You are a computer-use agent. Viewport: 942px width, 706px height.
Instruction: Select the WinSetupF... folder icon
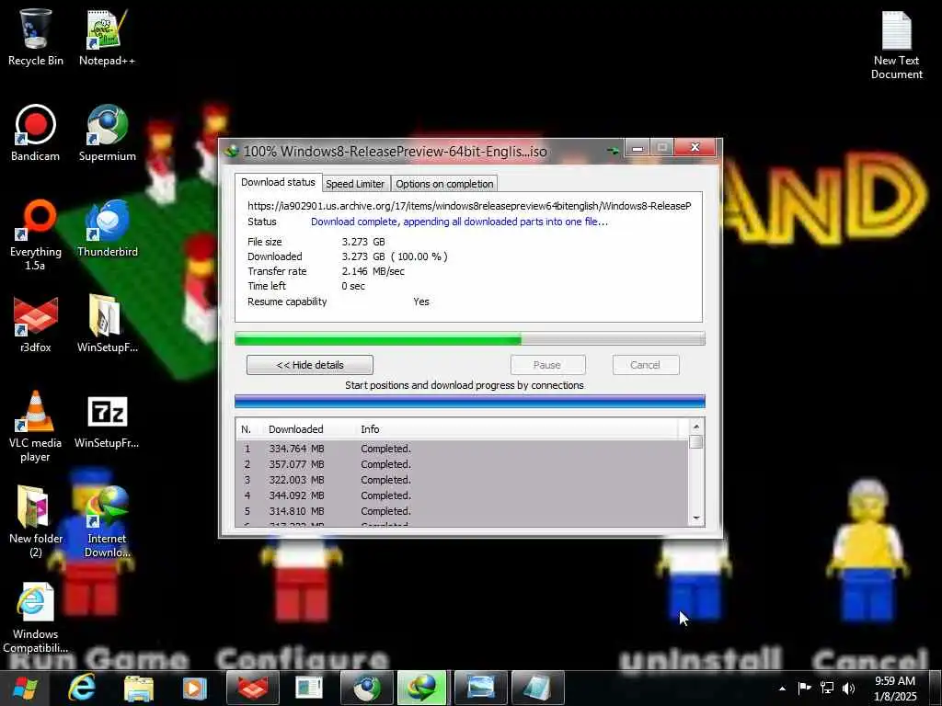[x=107, y=325]
